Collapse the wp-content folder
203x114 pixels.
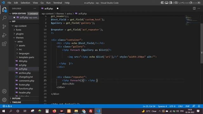(x=20, y=26)
